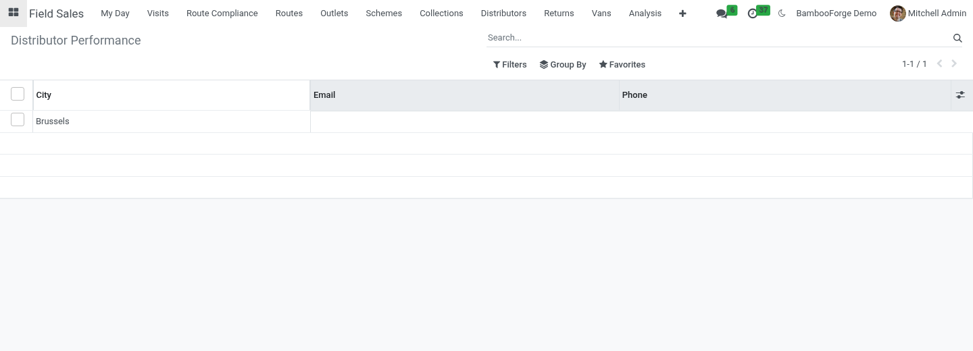Open the Mitchell Admin user menu
Screen dimensions: 973x351
(928, 13)
